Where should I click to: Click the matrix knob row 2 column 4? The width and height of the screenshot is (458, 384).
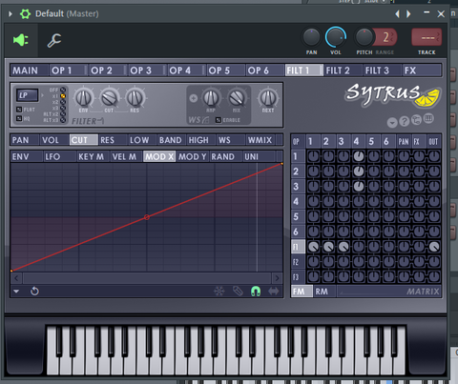(x=359, y=172)
